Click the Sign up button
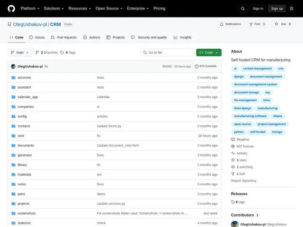Screen dimensions: 303x227 (x=276, y=9)
